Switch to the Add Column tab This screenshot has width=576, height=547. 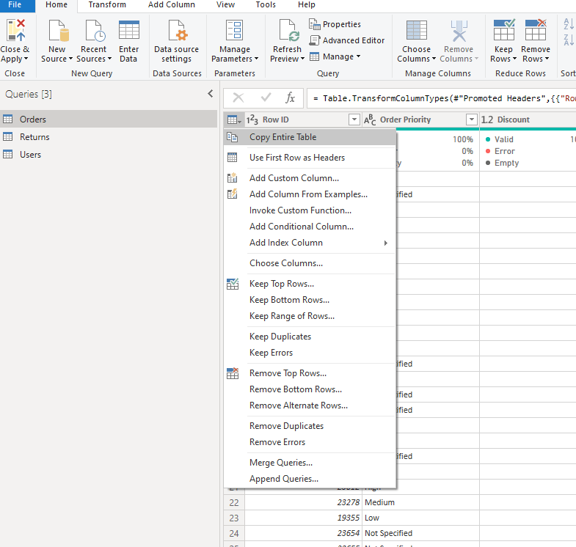tap(172, 5)
